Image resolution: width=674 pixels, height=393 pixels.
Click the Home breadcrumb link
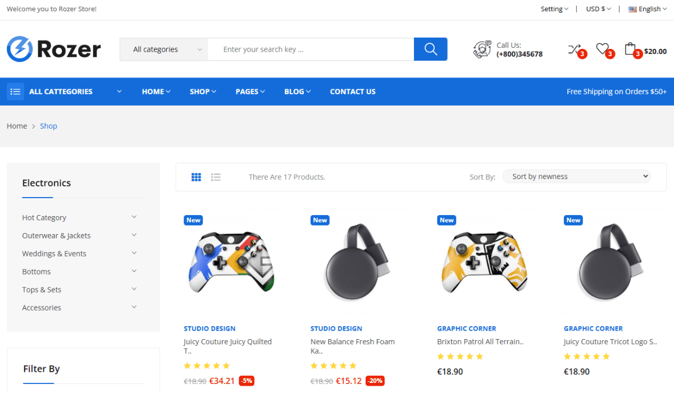[x=17, y=126]
